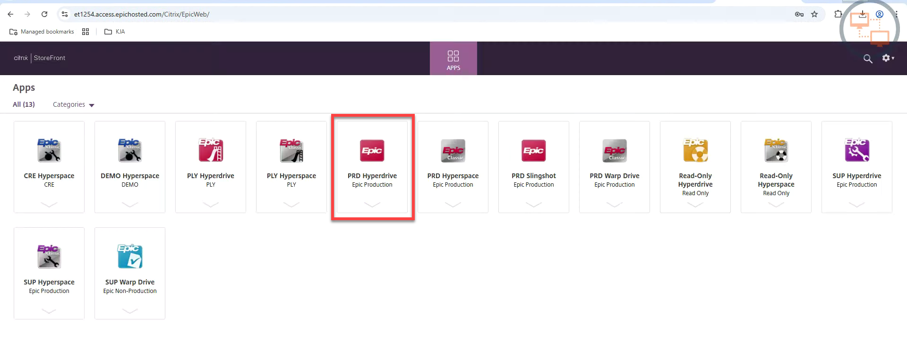This screenshot has width=907, height=361.
Task: Click the Read-Only Hyperspace app name
Action: 776,180
